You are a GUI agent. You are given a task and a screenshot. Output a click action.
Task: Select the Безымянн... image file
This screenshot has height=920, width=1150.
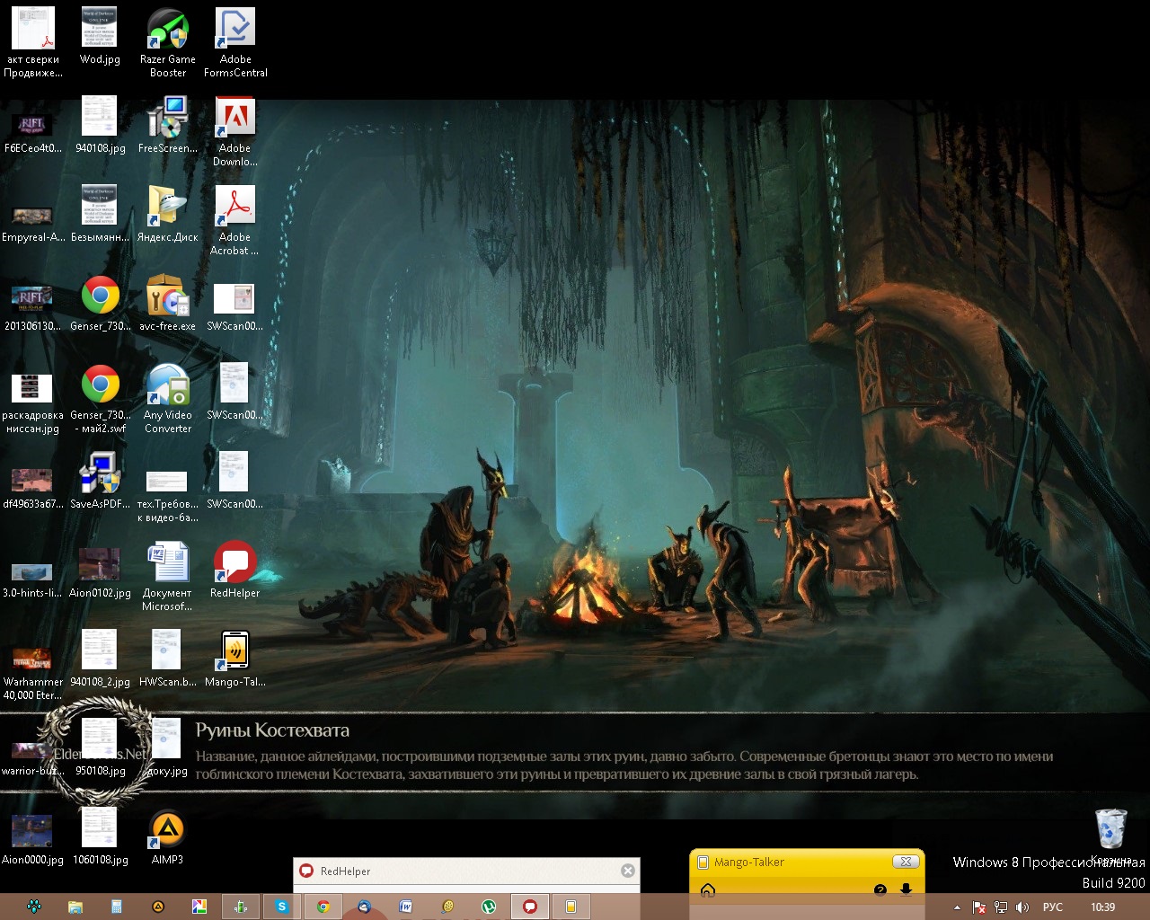click(101, 214)
